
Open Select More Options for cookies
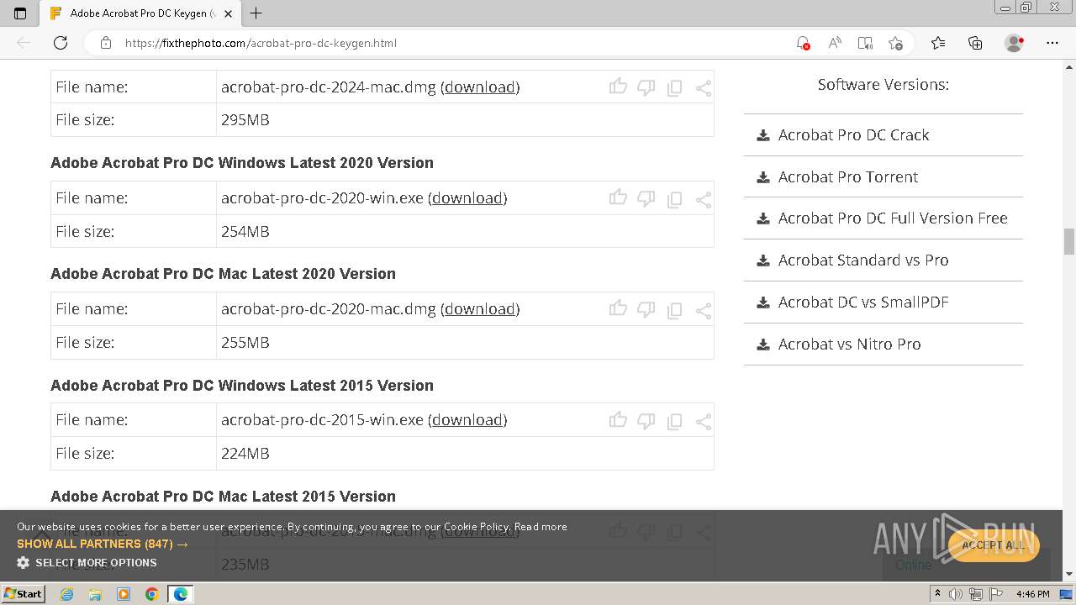[87, 562]
